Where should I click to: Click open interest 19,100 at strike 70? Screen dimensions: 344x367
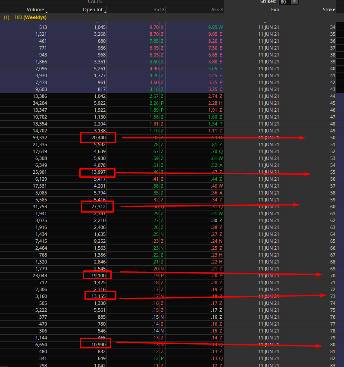(x=98, y=276)
